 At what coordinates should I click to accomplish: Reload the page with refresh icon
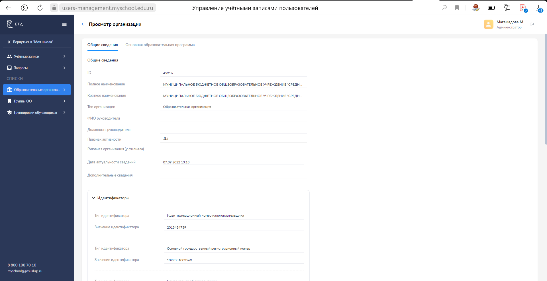coord(40,8)
